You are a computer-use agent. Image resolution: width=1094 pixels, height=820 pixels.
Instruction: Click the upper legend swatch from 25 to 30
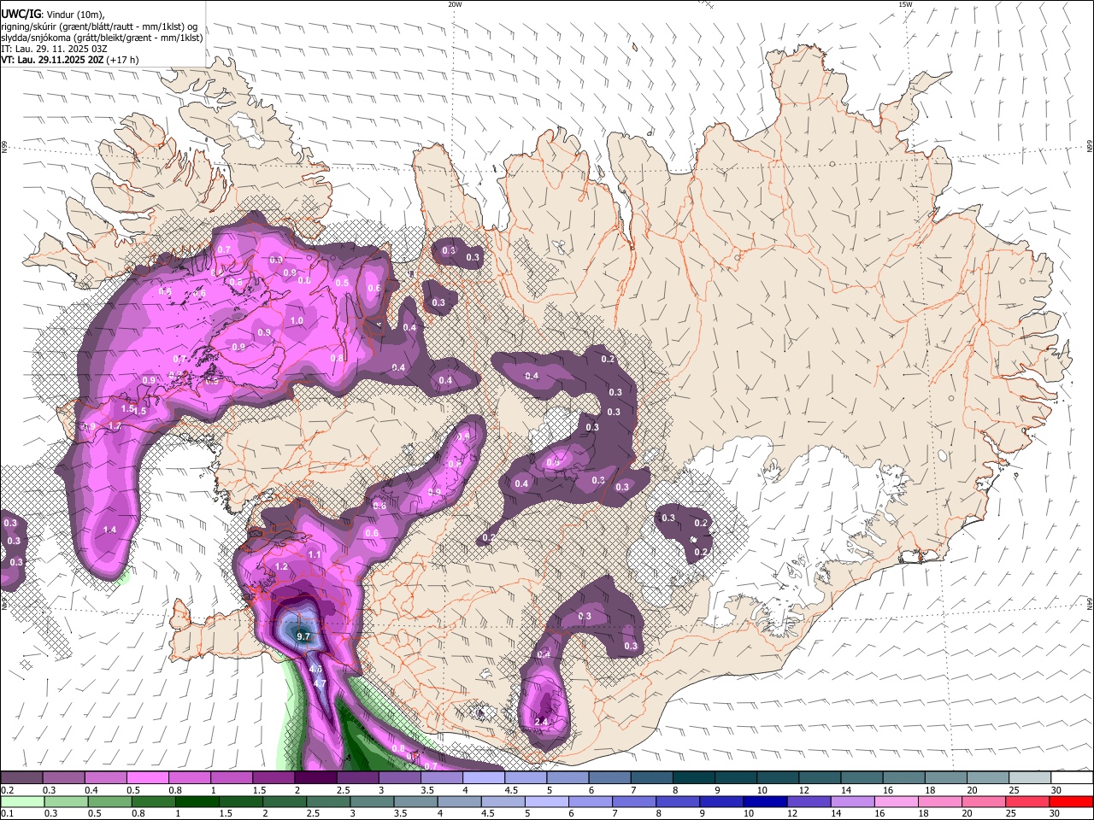(1028, 777)
